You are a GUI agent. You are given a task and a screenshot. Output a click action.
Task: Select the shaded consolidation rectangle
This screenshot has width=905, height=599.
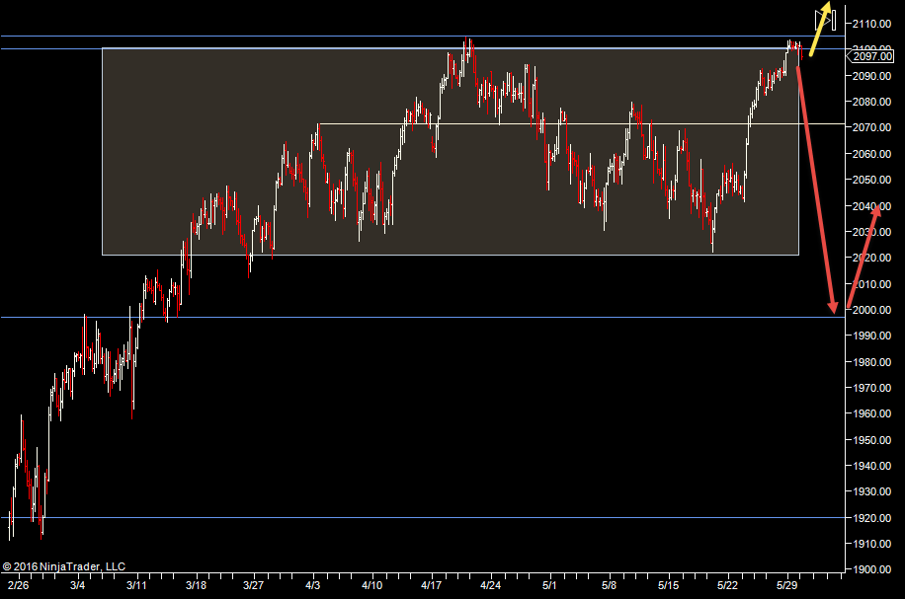[x=296, y=237]
